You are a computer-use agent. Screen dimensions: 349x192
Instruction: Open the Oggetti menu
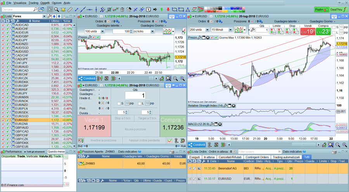coord(45,3)
